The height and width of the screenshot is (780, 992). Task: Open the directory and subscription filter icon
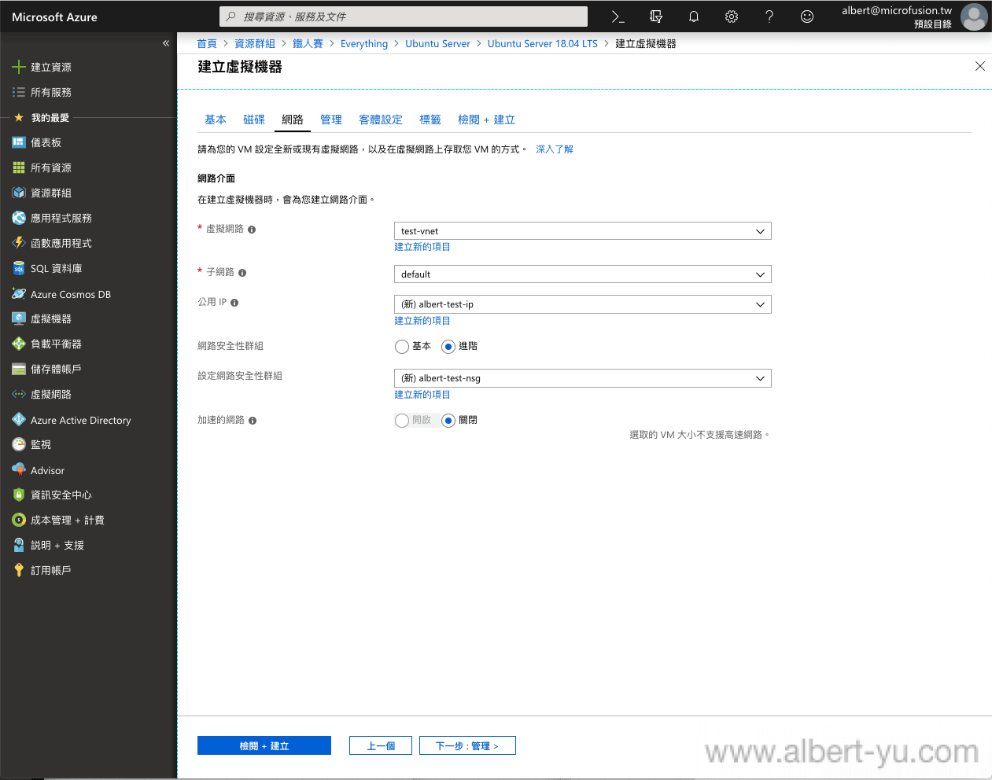point(656,17)
